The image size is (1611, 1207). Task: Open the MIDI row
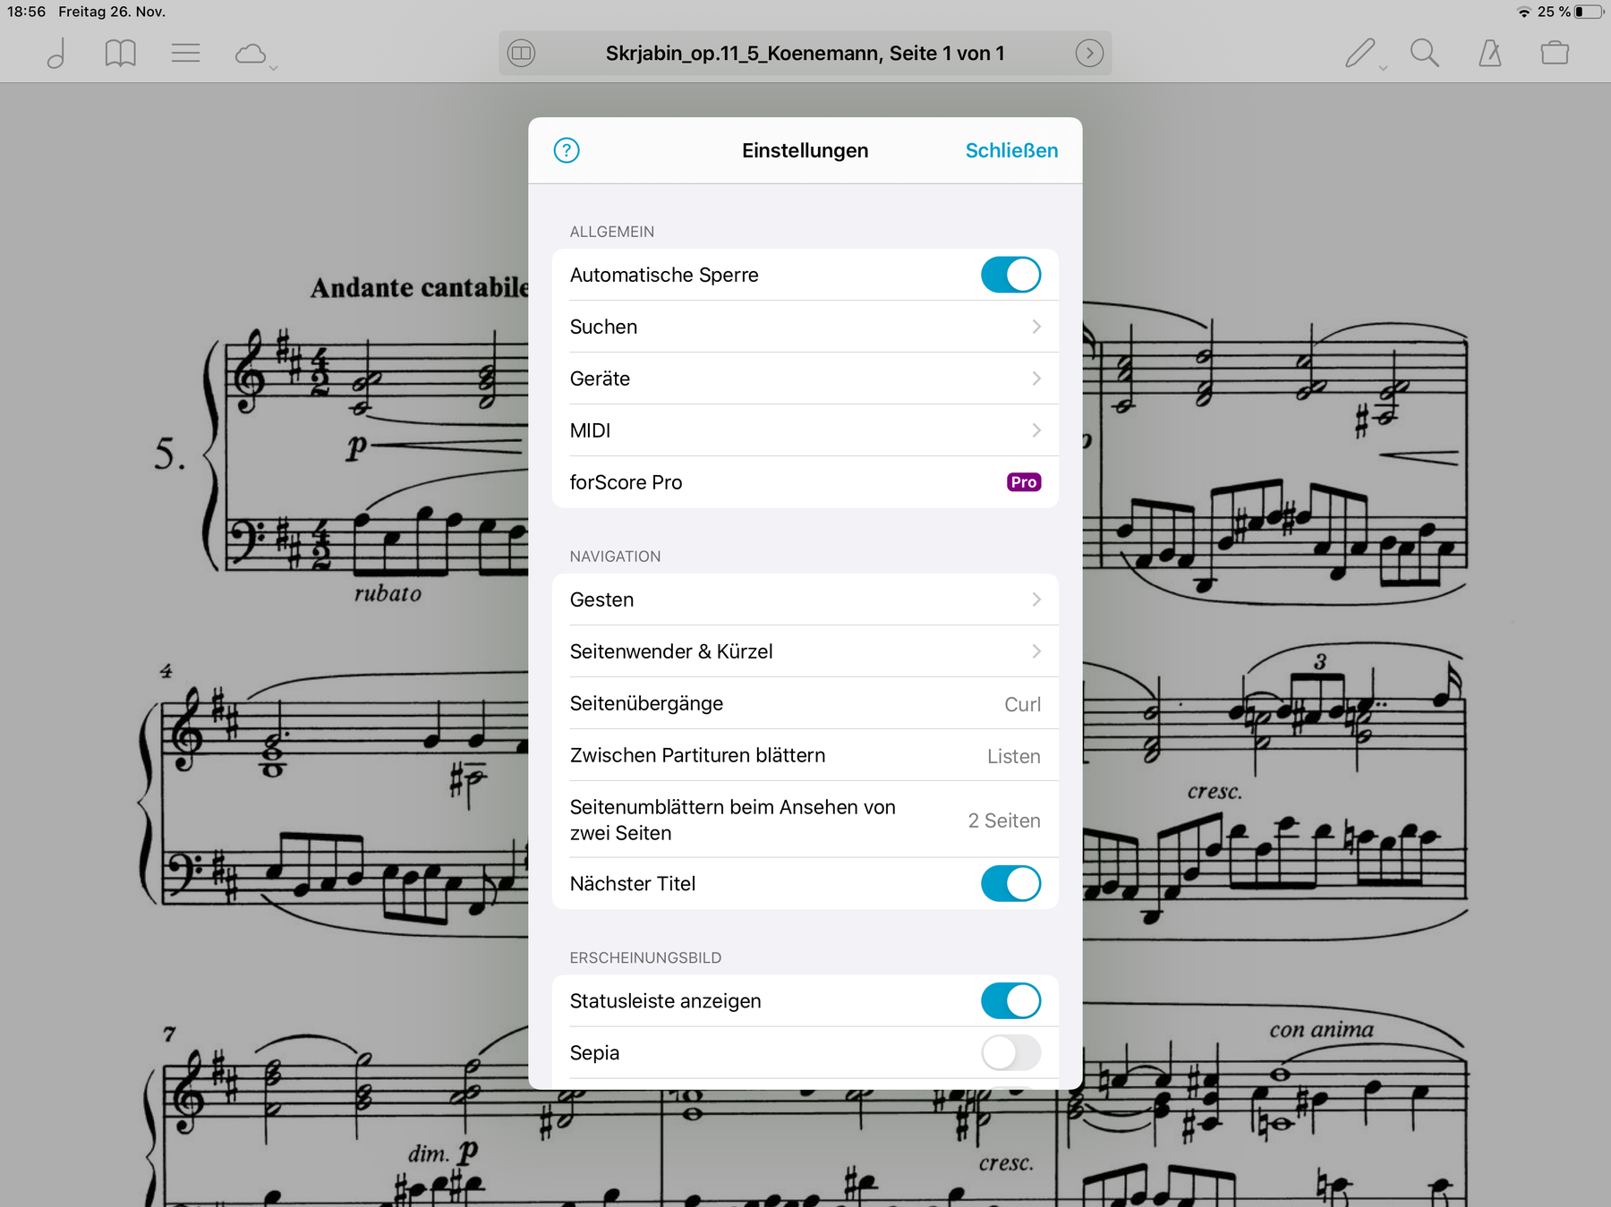[805, 430]
